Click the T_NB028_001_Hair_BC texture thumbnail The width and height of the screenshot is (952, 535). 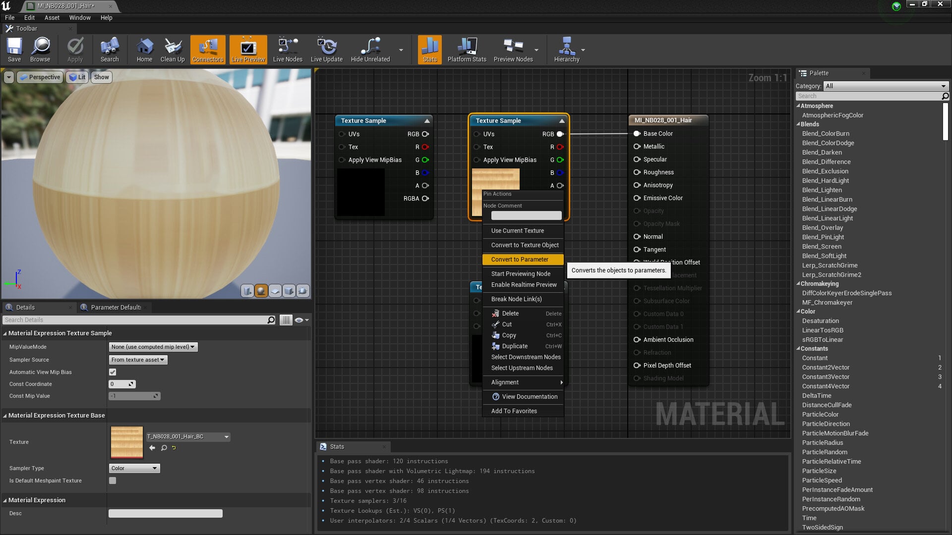(x=127, y=442)
